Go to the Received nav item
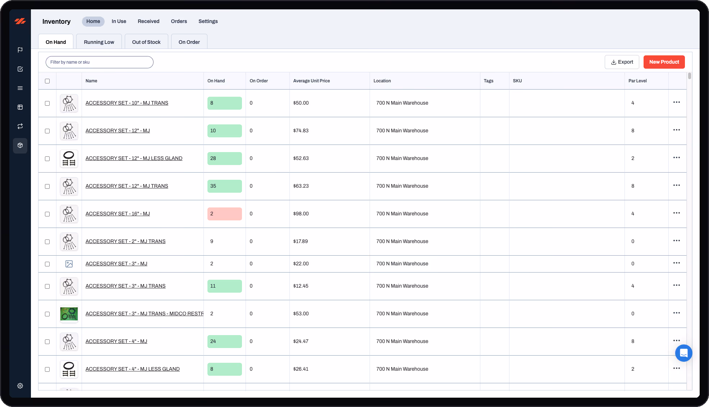709x407 pixels. tap(148, 22)
